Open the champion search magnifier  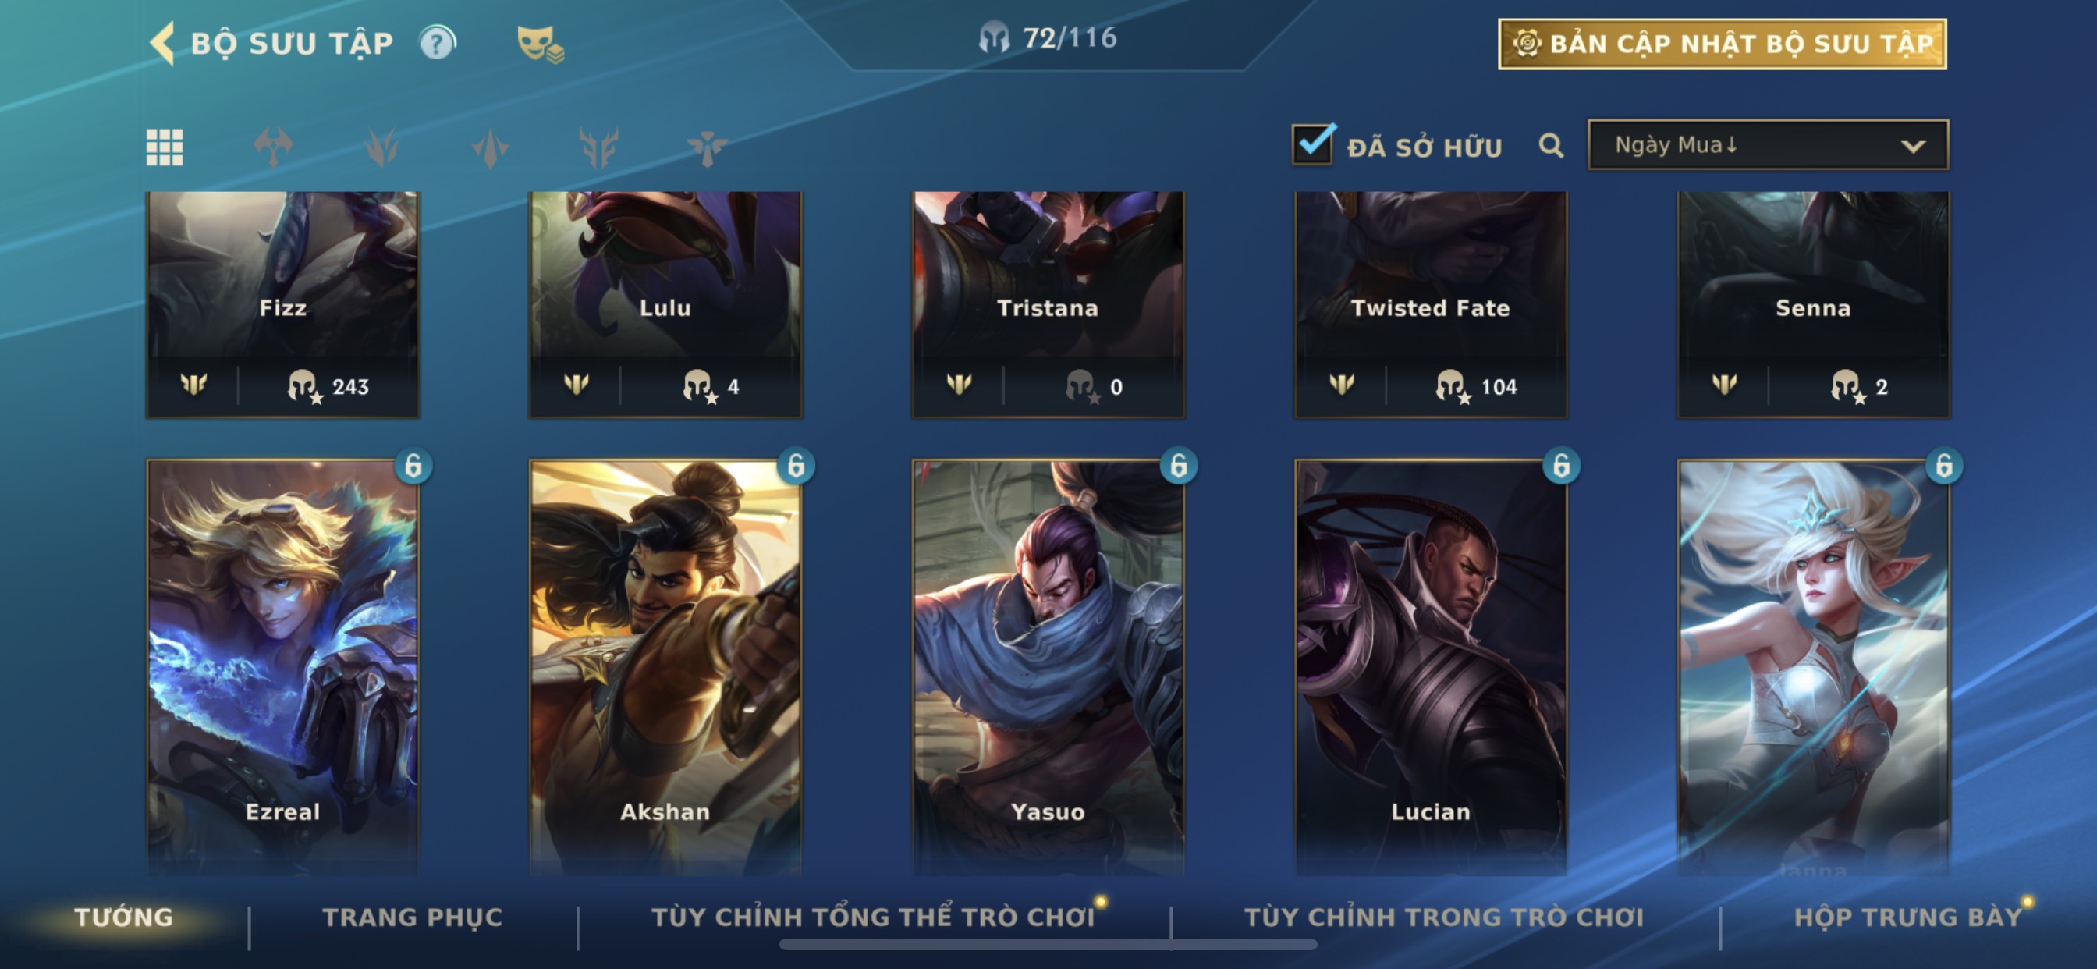pyautogui.click(x=1551, y=147)
